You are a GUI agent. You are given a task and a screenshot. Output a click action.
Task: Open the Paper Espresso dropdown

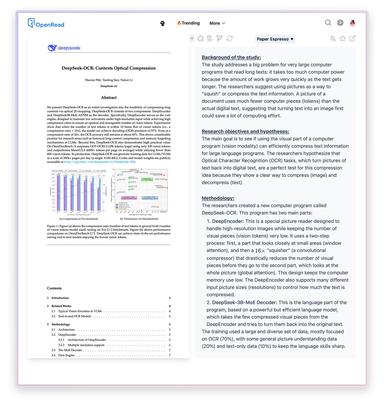point(275,39)
